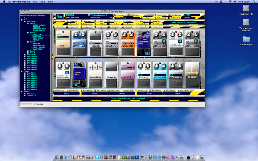The image size is (258, 161).
Task: Open the Reverb Hall 1 type dropdown
Action: [176, 75]
